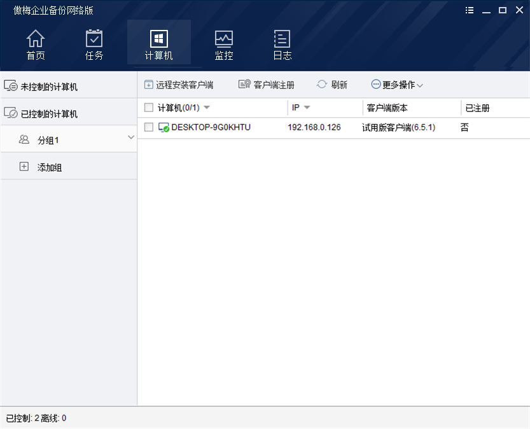This screenshot has width=530, height=429.
Task: Click the 已控制: 2 离线: 0 status text
Action: click(36, 418)
